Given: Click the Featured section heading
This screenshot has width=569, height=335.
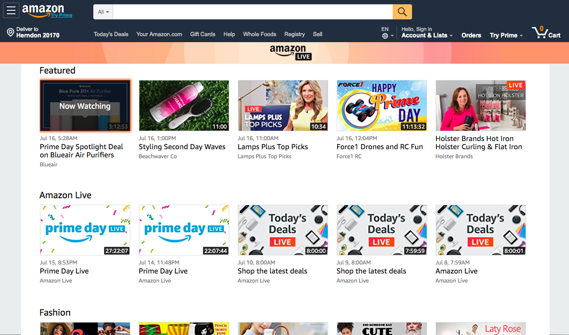Looking at the screenshot, I should click(57, 71).
